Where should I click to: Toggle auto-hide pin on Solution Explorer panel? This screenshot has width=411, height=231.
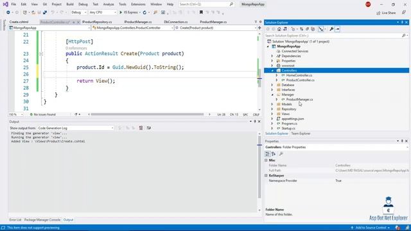402,22
